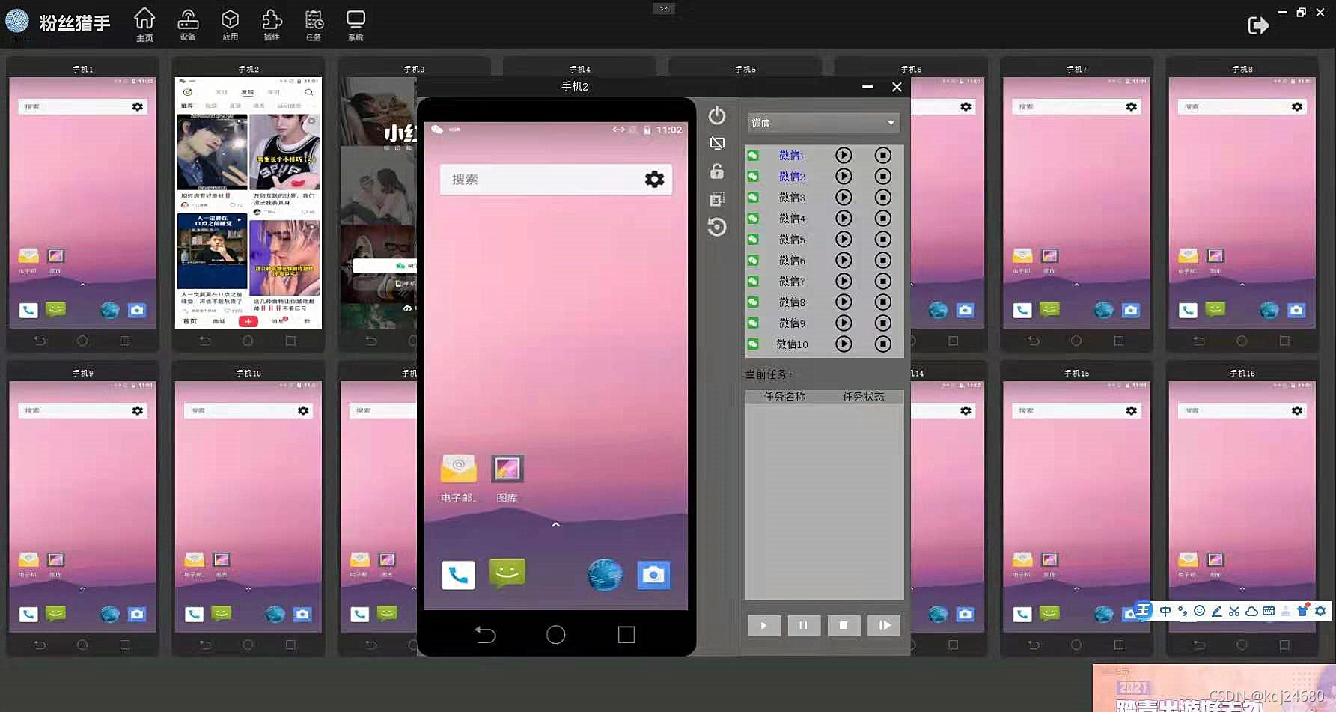Start 微信3 with its play button
The width and height of the screenshot is (1336, 712).
[x=844, y=197]
